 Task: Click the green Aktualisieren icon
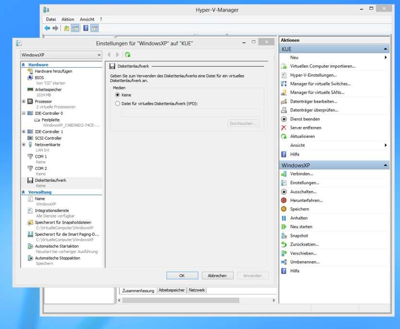pyautogui.click(x=283, y=137)
